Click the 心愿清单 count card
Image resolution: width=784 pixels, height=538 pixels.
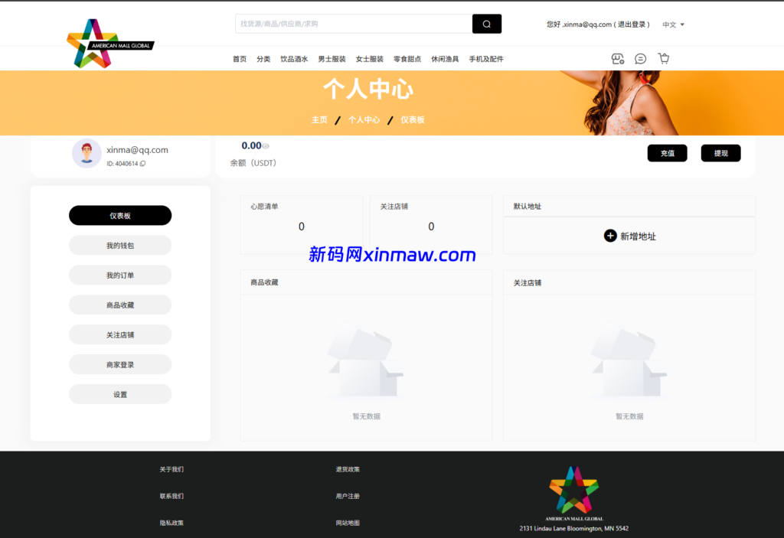[x=302, y=224]
